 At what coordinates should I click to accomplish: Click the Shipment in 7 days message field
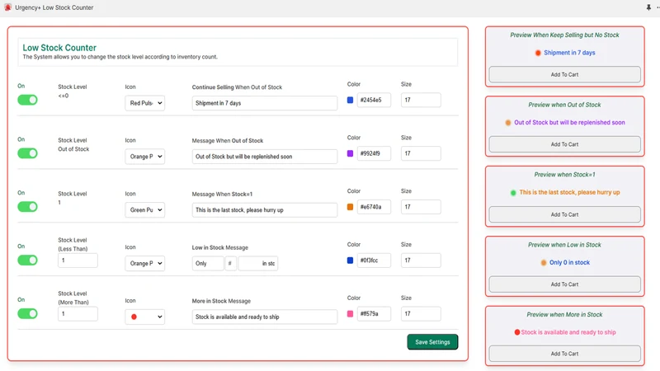pos(264,103)
